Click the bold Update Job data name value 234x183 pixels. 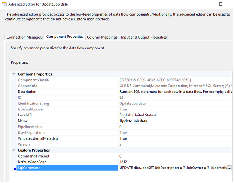[x=133, y=121]
